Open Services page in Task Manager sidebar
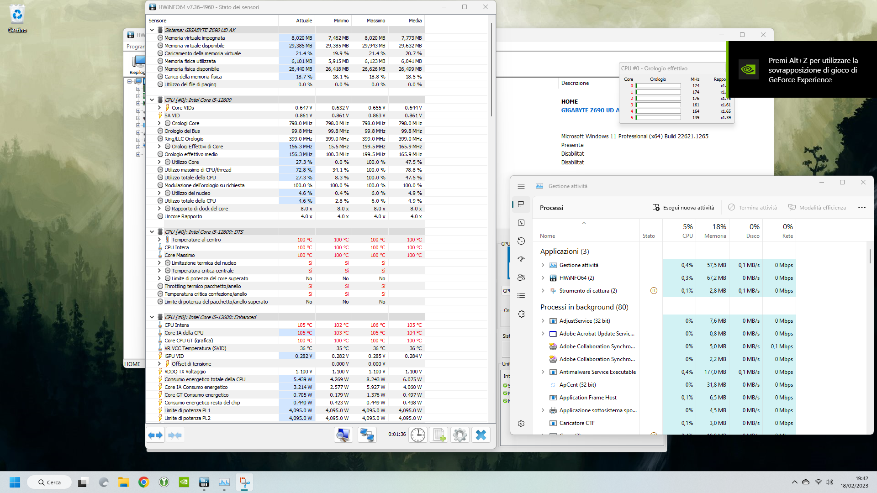Viewport: 877px width, 493px height. (521, 314)
